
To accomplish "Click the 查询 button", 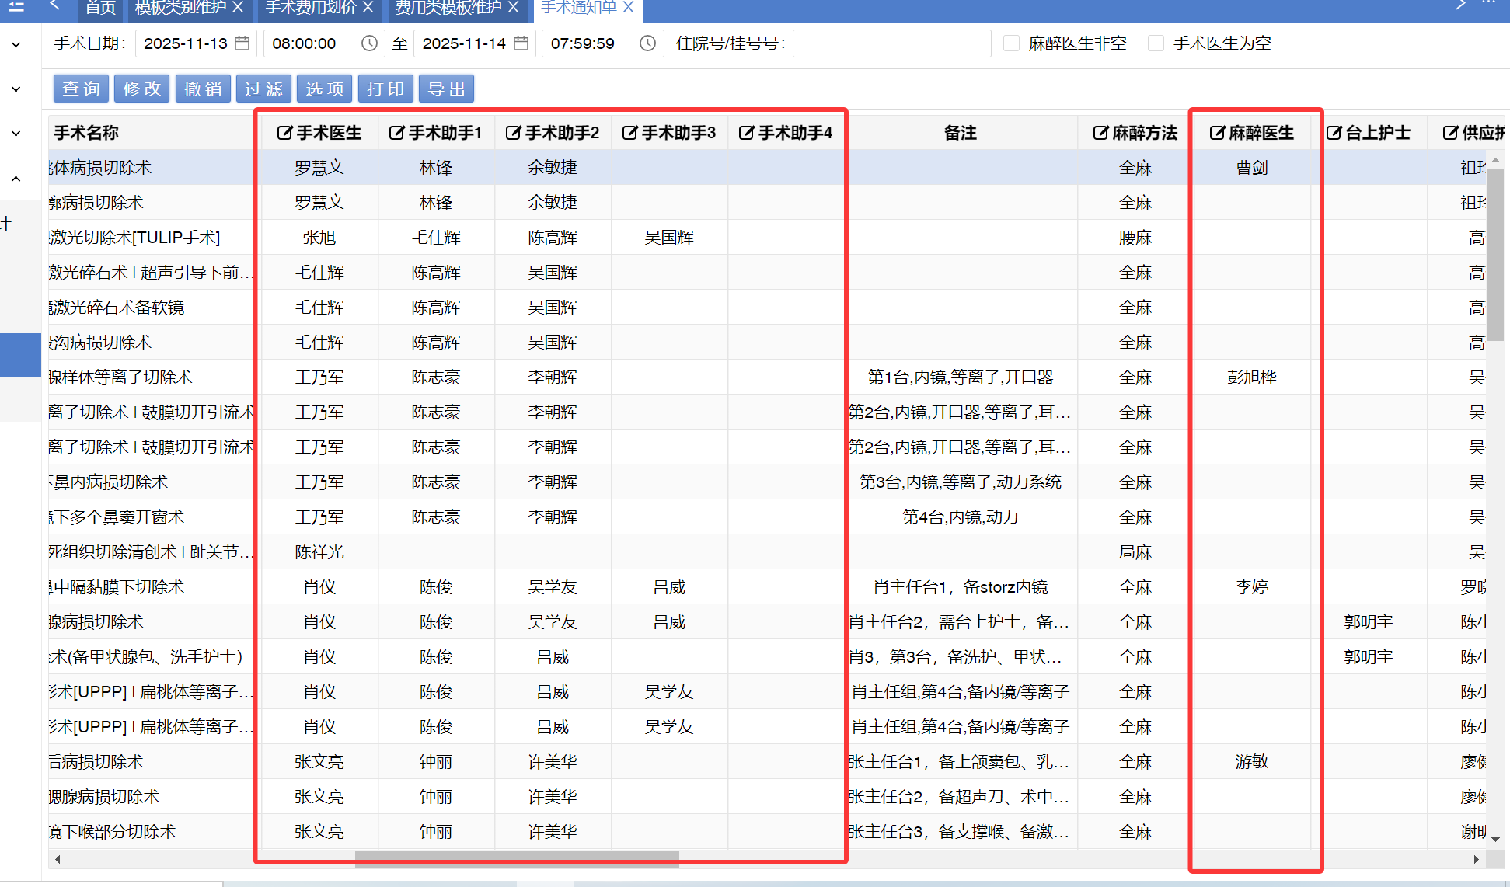I will point(82,89).
